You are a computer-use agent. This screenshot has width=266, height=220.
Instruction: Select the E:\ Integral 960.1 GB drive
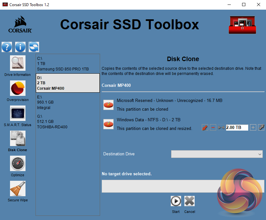[67, 102]
